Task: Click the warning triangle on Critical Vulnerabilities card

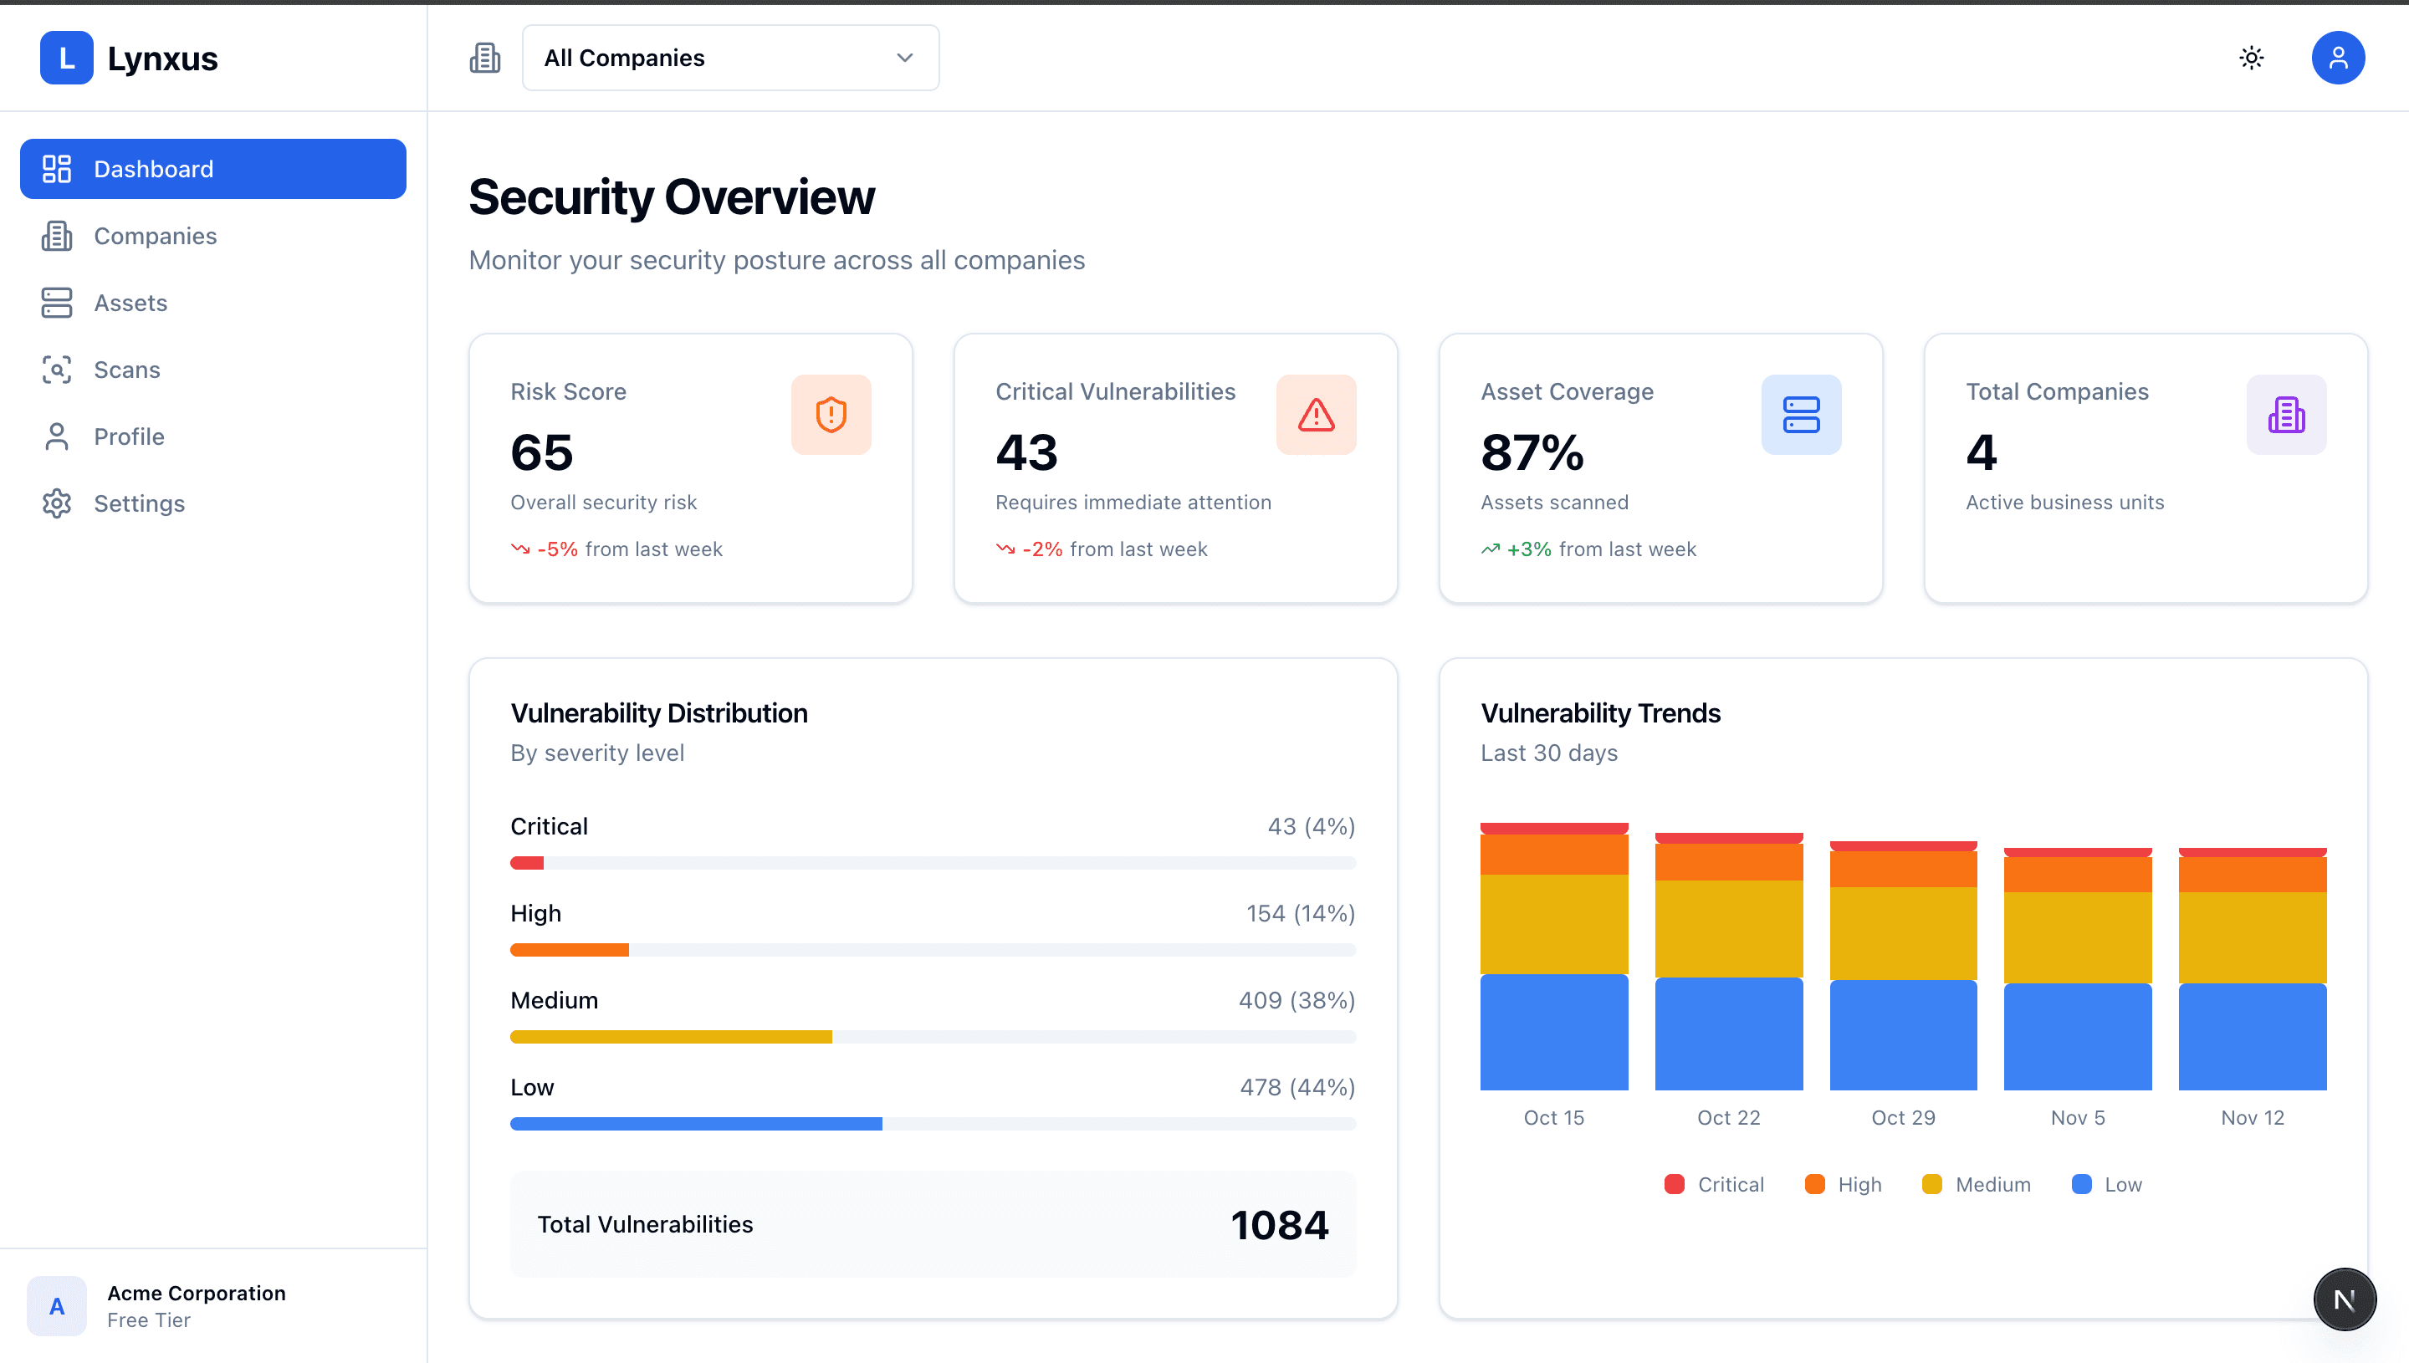Action: [1316, 415]
